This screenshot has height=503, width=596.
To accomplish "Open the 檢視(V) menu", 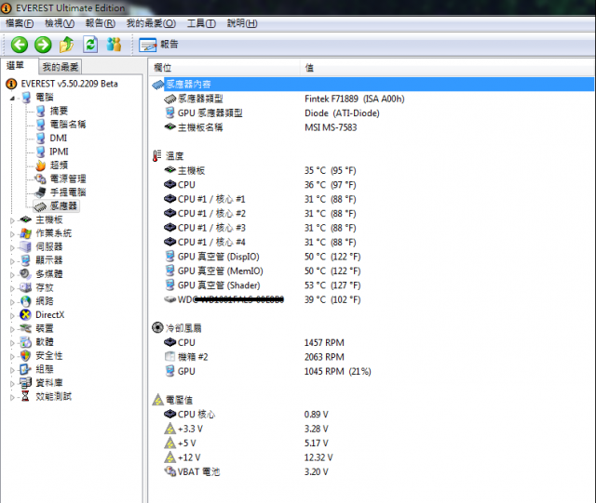I will tap(60, 23).
